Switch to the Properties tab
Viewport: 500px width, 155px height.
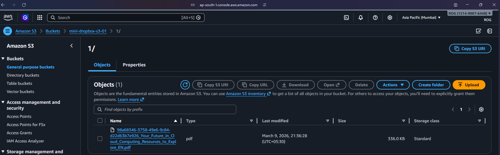tap(134, 65)
